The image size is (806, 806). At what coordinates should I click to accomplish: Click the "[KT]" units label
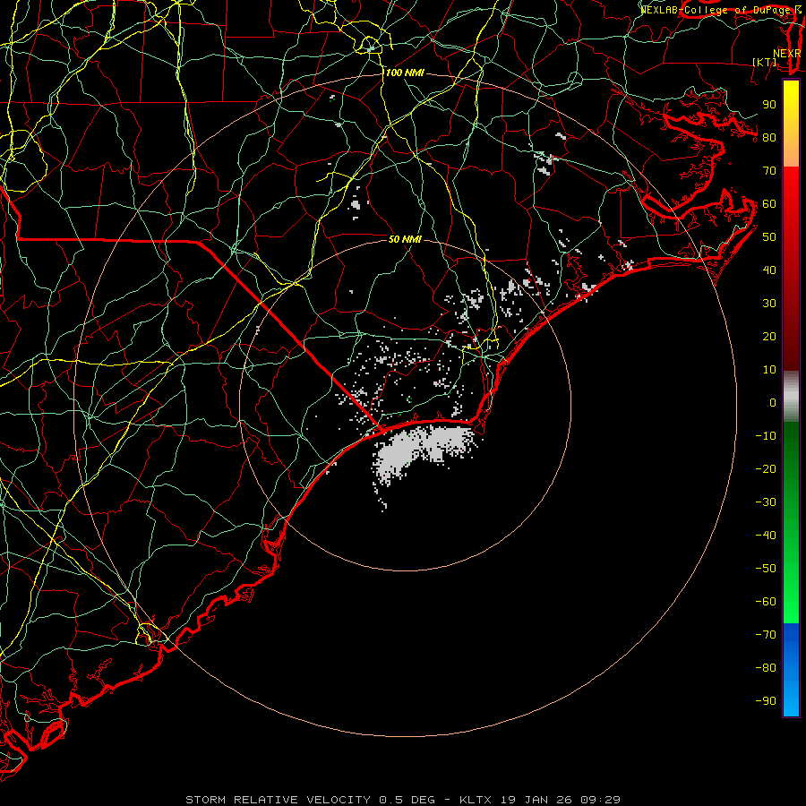[765, 62]
